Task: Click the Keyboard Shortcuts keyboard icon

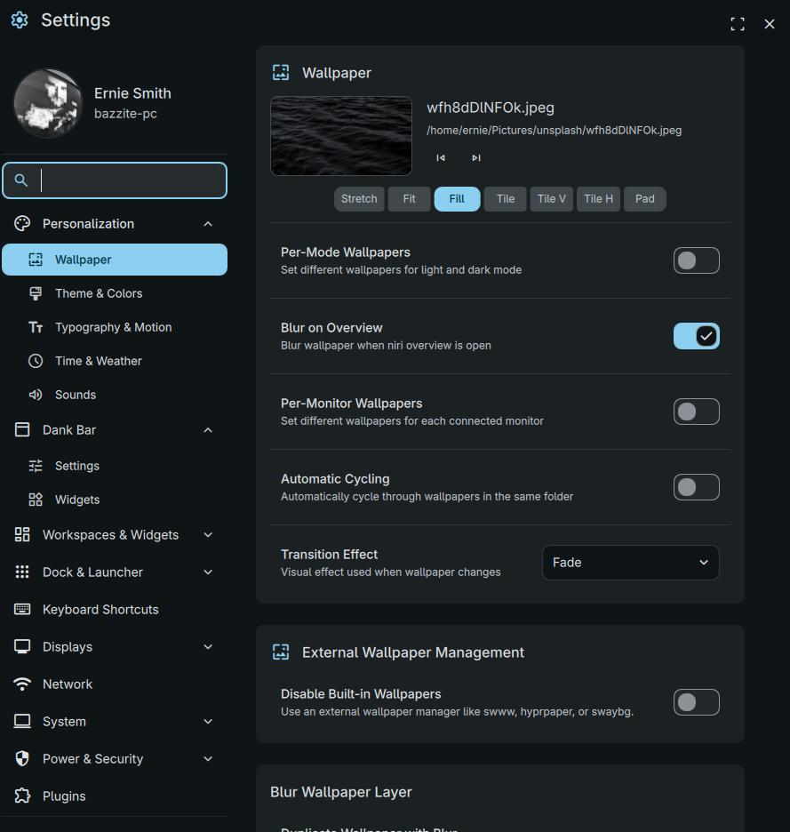Action: (x=20, y=609)
